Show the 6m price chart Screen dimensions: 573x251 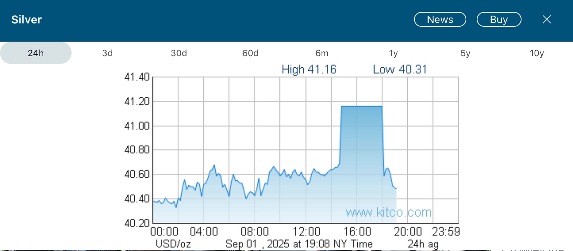click(x=322, y=53)
